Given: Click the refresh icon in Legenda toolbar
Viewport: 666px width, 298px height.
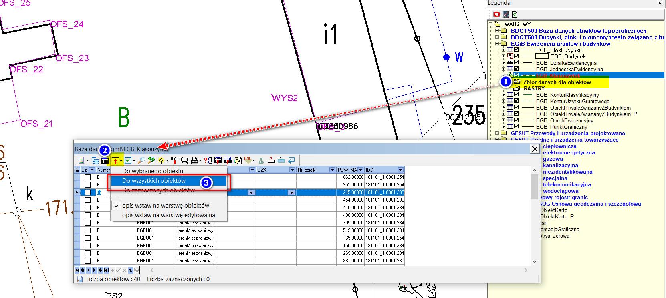Looking at the screenshot, I should [x=515, y=14].
